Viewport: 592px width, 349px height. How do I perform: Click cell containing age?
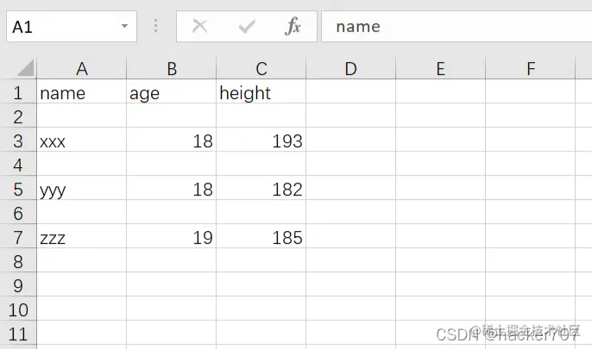[172, 93]
